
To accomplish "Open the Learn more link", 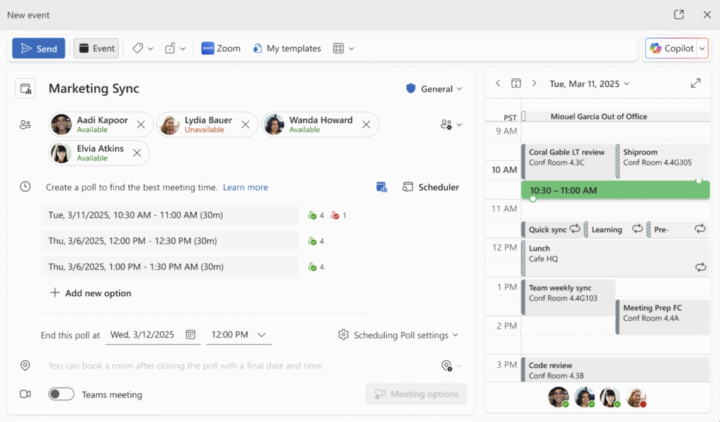I will tap(245, 187).
